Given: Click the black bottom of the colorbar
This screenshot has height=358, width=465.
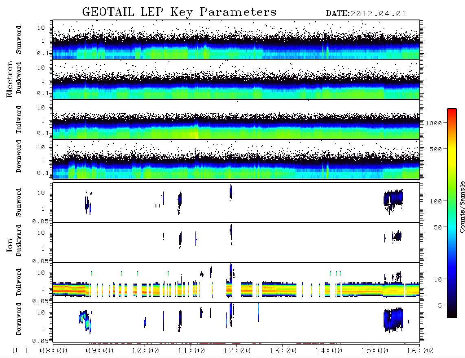Looking at the screenshot, I should point(452,313).
